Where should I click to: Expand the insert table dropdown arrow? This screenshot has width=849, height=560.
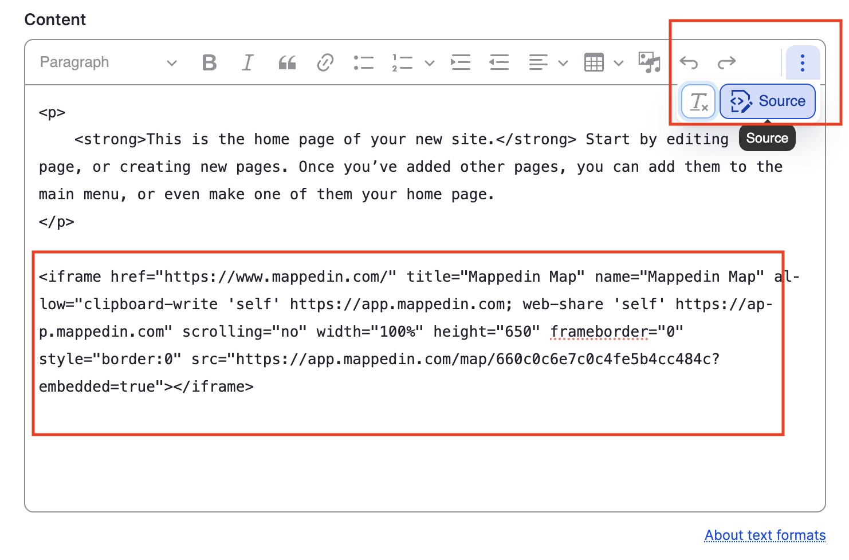coord(619,63)
